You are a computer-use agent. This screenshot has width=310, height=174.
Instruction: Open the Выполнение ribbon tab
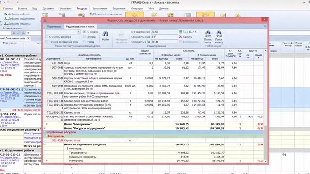[x=100, y=9]
